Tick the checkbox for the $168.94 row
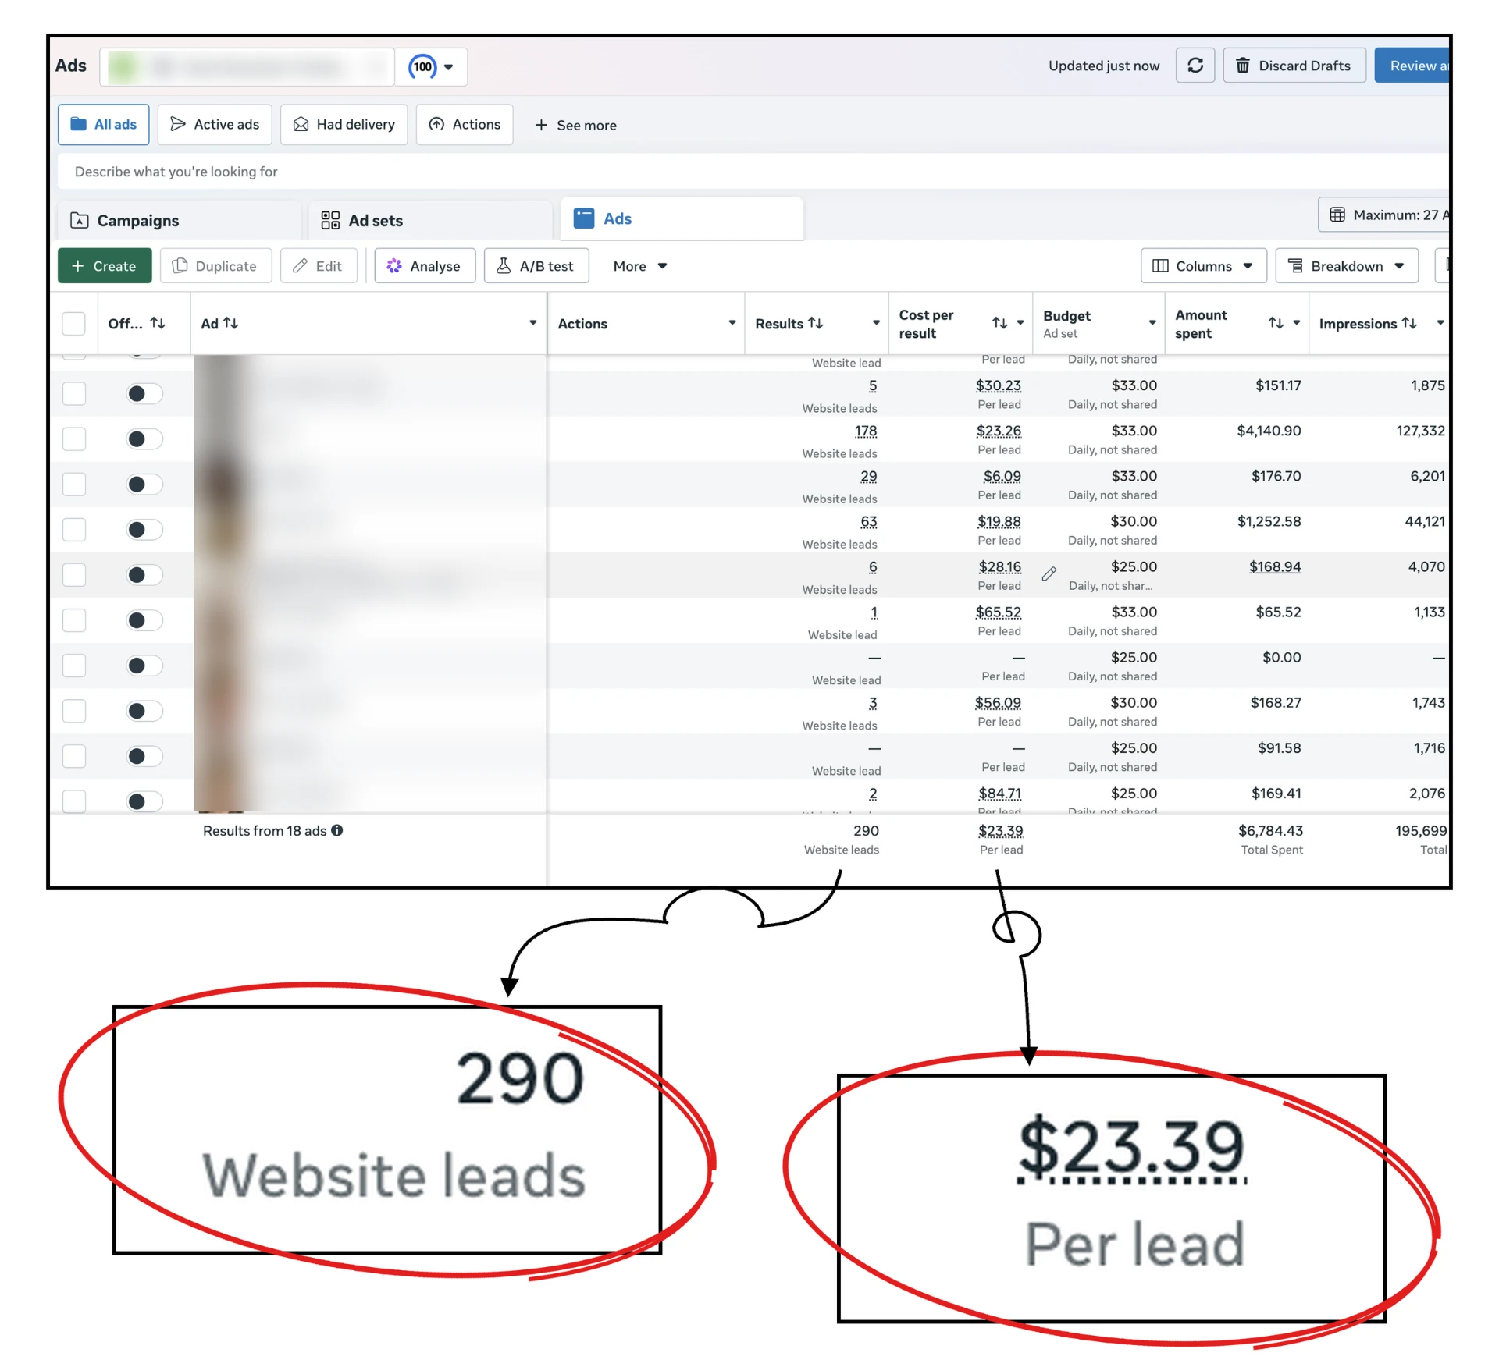 click(x=74, y=575)
